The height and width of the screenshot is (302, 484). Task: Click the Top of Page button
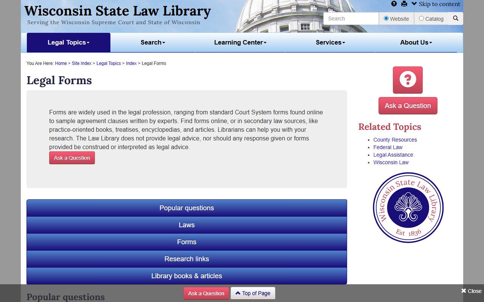[253, 293]
